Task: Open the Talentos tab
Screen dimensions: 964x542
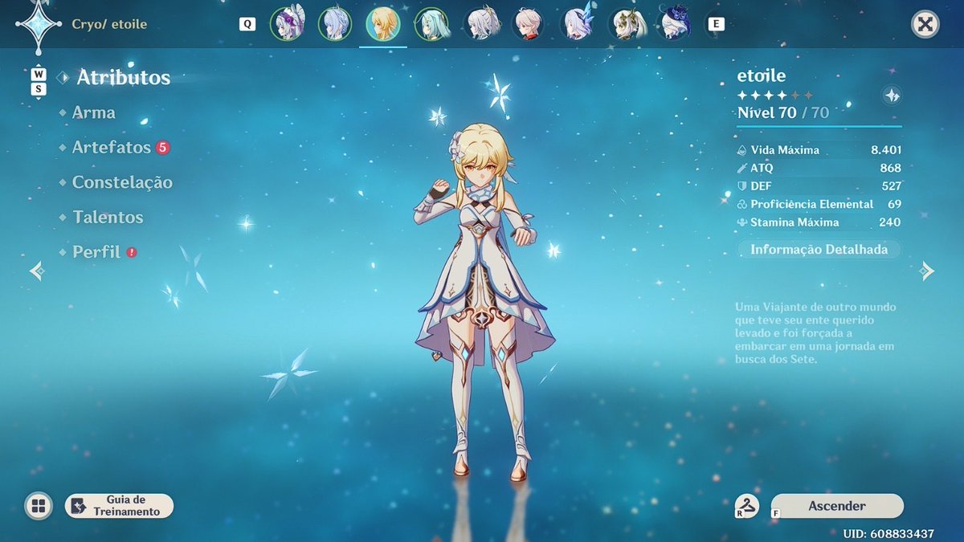Action: tap(108, 217)
